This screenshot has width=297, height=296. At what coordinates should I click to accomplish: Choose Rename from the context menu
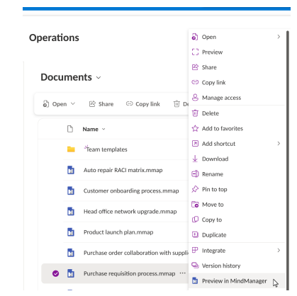[237, 174]
